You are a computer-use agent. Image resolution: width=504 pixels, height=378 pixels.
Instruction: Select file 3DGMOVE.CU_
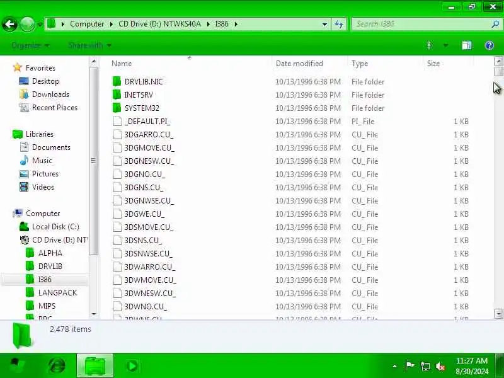pos(149,147)
